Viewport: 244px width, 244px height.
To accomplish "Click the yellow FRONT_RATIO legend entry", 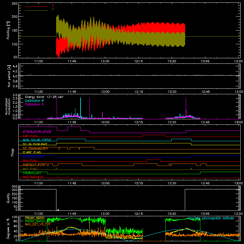I will pos(35,218).
